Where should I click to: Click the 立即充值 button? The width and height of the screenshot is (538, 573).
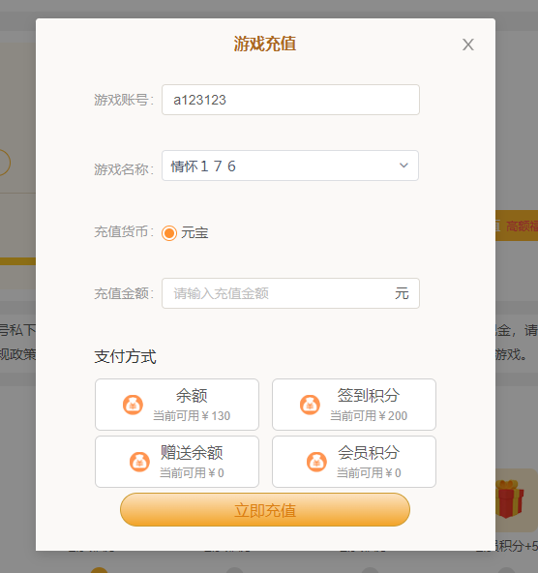265,510
